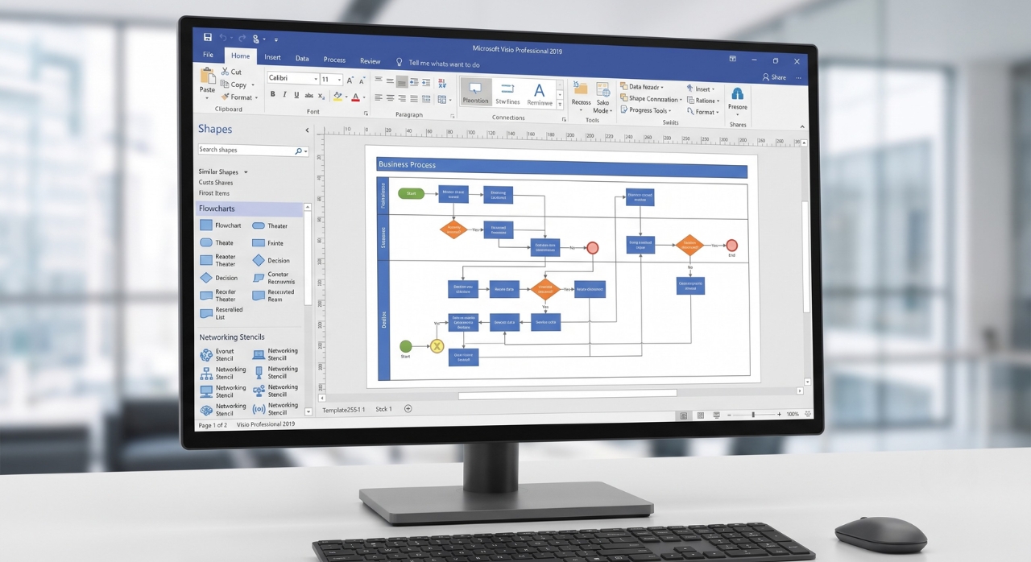Select the Home ribbon tab
Screen dimensions: 1031x562
(240, 56)
